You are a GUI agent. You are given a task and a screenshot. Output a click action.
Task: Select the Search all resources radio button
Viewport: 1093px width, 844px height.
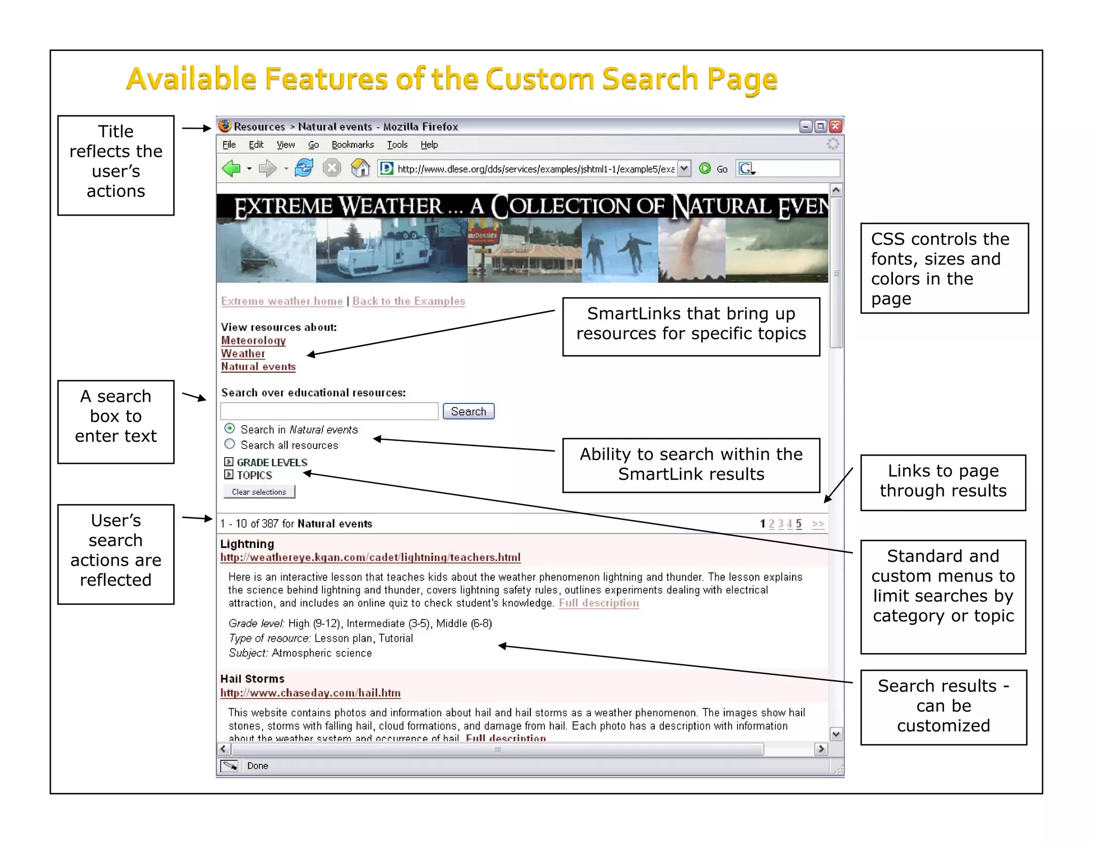[229, 444]
